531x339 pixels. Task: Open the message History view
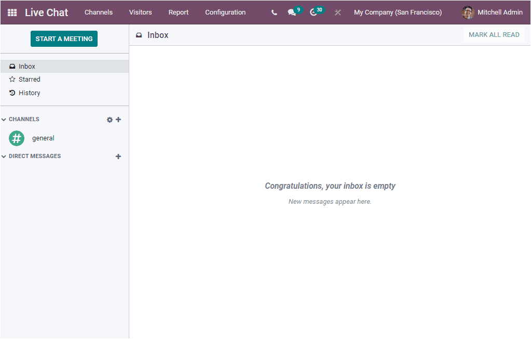29,93
